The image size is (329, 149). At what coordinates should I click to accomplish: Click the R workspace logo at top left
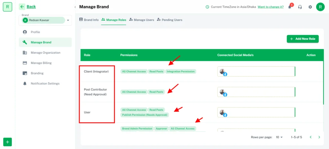click(x=7, y=6)
